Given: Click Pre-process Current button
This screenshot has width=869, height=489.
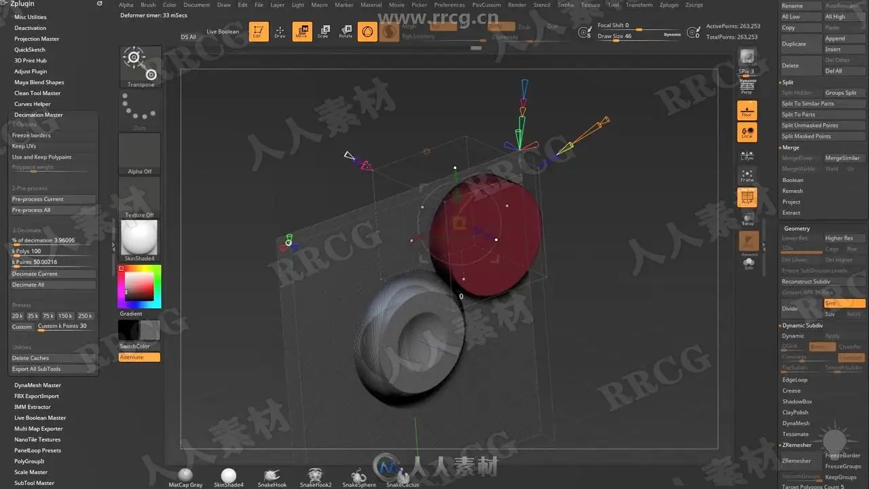Looking at the screenshot, I should pos(54,199).
